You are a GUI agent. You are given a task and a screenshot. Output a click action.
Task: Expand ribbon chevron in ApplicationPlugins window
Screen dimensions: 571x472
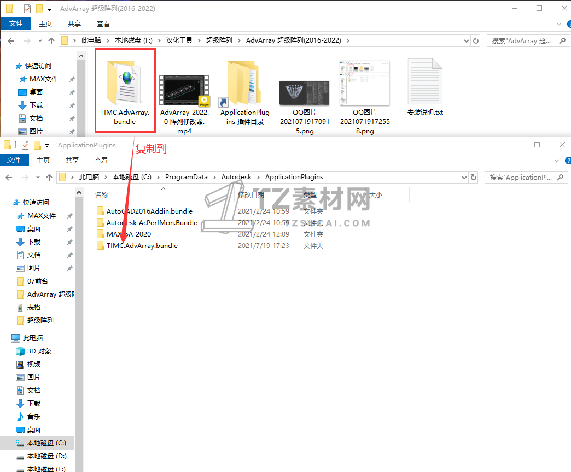pyautogui.click(x=557, y=161)
